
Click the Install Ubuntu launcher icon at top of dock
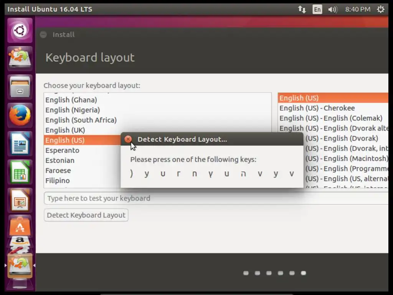coord(20,58)
